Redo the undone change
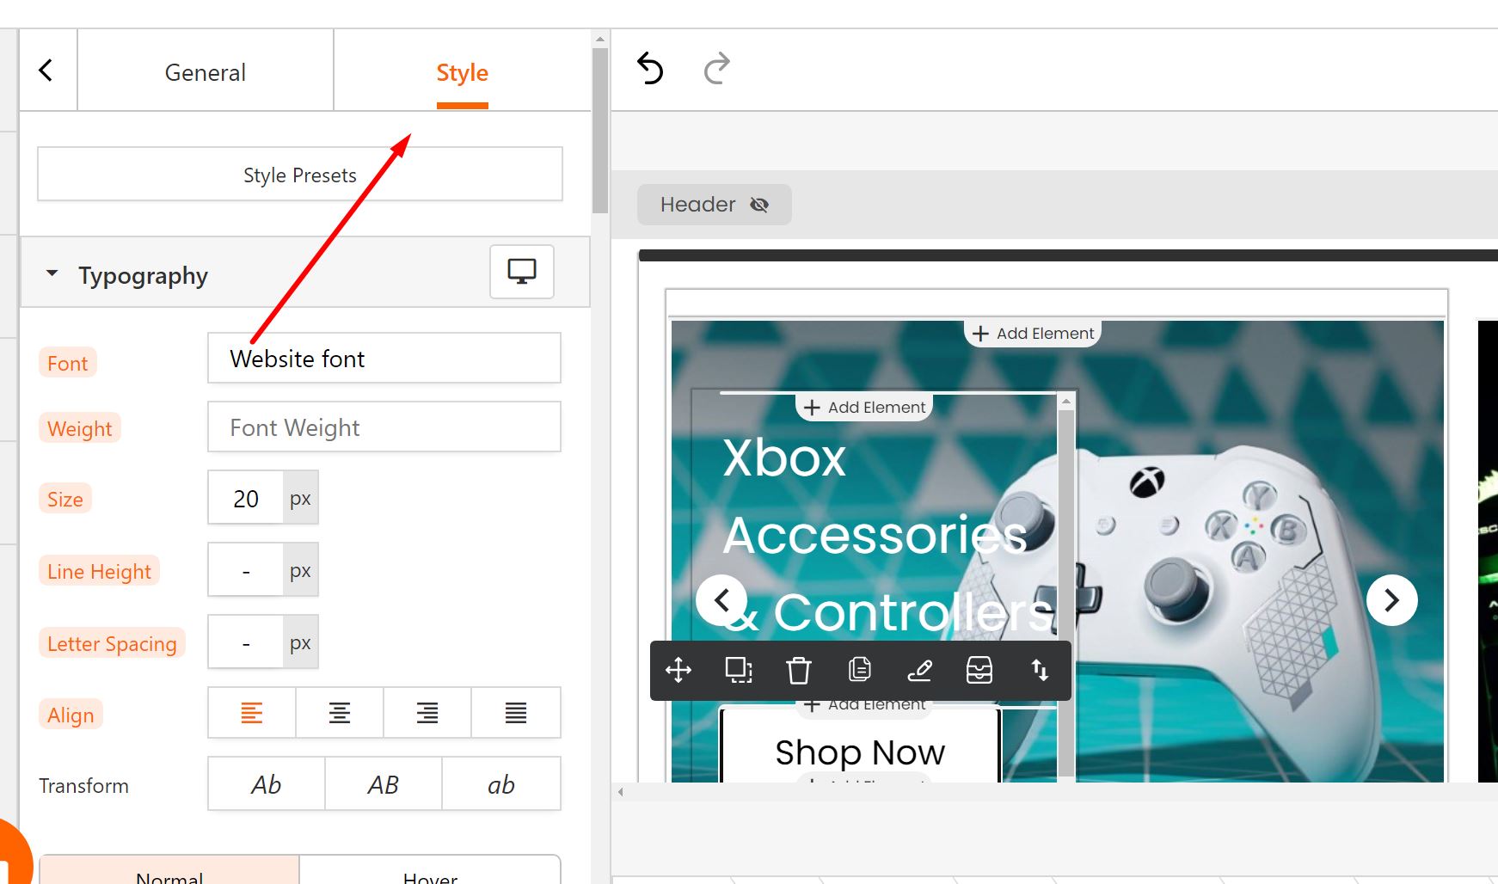This screenshot has height=884, width=1498. (716, 69)
